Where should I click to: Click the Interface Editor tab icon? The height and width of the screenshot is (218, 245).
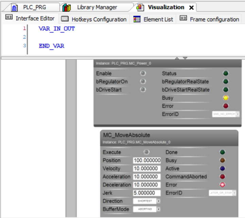tap(9, 19)
